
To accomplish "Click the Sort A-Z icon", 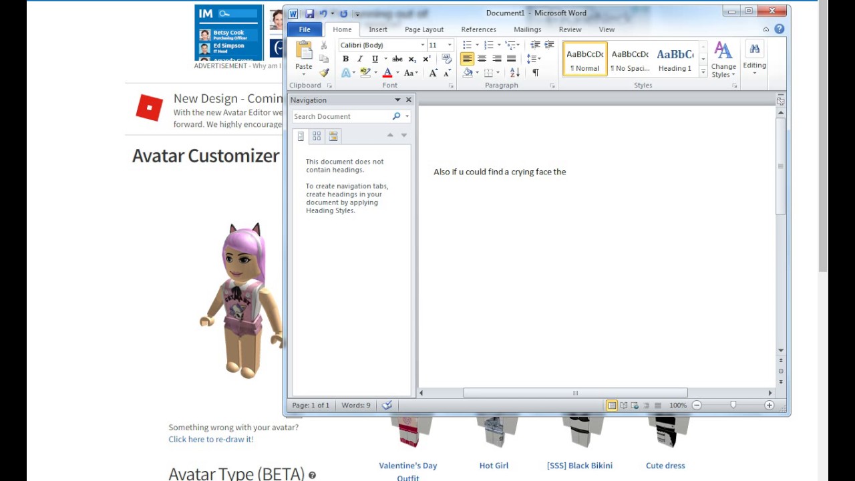I will 514,73.
